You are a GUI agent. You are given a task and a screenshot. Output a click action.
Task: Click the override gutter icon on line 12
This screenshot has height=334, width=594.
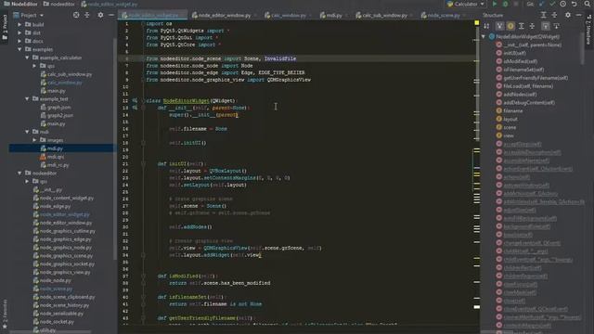pos(135,101)
